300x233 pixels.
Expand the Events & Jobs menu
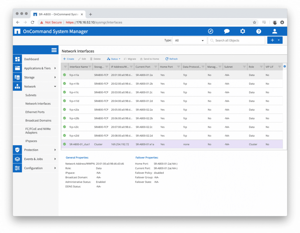(55, 159)
